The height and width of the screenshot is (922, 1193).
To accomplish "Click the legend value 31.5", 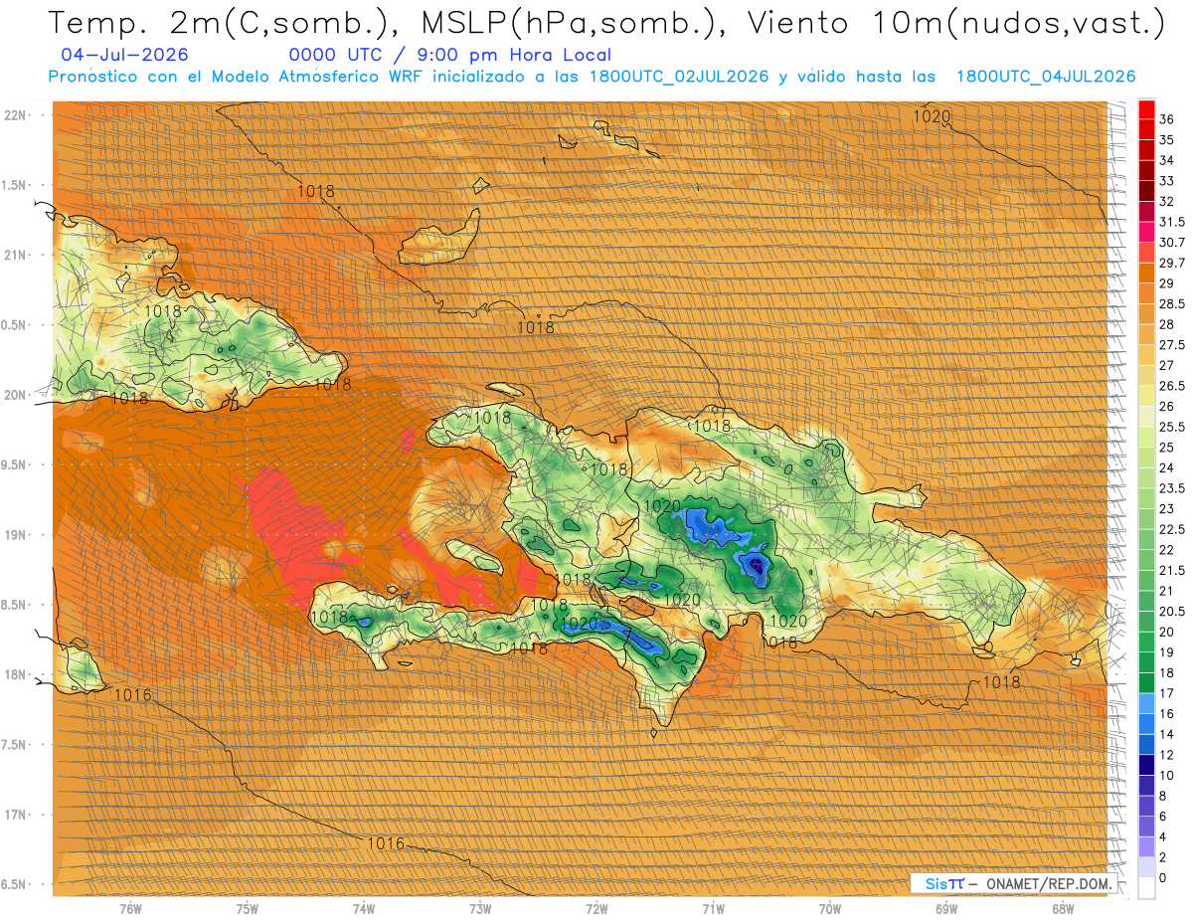I will click(x=1172, y=222).
